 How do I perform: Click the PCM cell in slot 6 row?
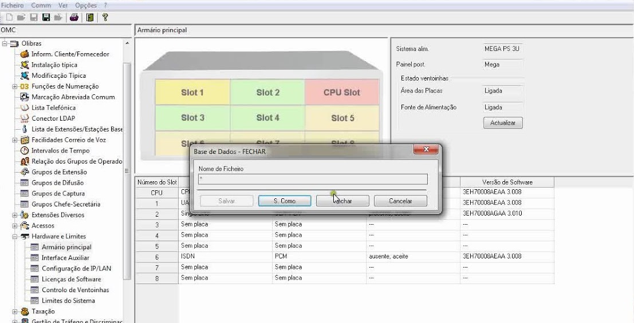tap(319, 256)
